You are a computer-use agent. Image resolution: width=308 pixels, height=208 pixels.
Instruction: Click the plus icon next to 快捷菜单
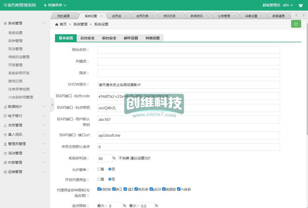[45, 5]
